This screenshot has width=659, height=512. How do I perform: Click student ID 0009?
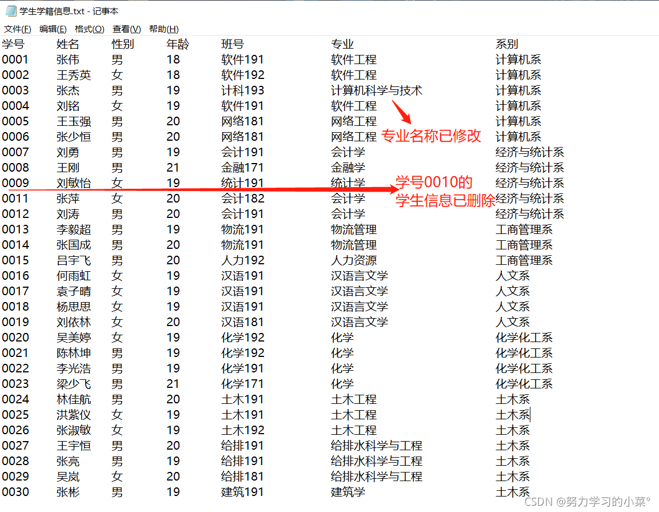click(x=15, y=183)
